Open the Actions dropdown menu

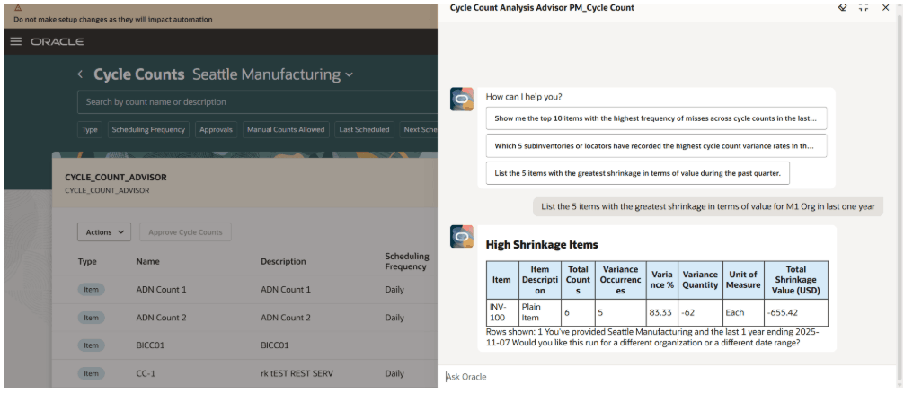point(104,232)
